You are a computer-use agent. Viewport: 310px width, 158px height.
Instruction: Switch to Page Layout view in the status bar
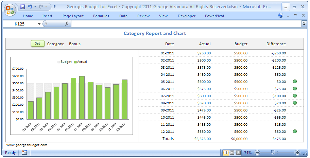232,153
